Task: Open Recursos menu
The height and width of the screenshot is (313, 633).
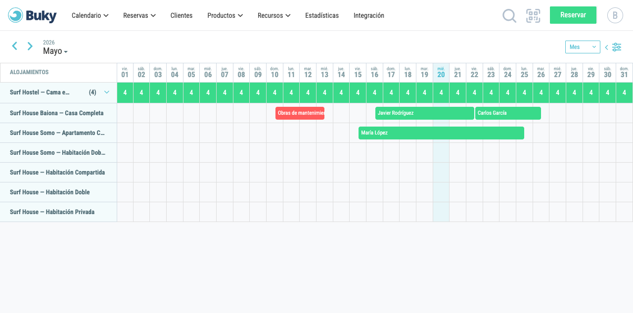Action: [274, 15]
